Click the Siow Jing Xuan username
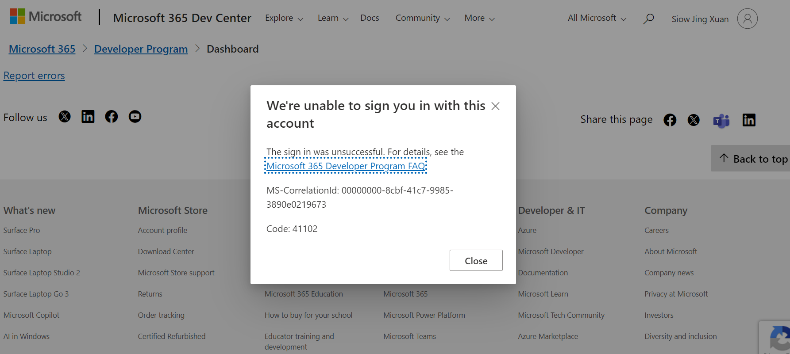 pyautogui.click(x=700, y=19)
